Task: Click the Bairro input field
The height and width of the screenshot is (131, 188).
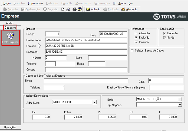Action: pyautogui.click(x=108, y=58)
